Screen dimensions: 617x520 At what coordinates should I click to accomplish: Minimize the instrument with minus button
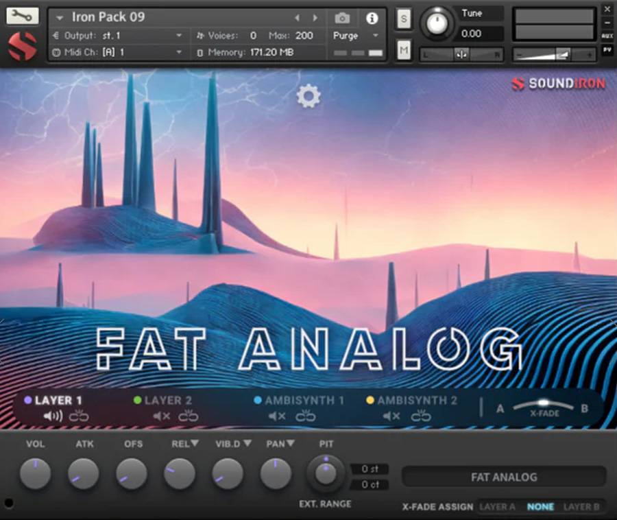point(607,23)
